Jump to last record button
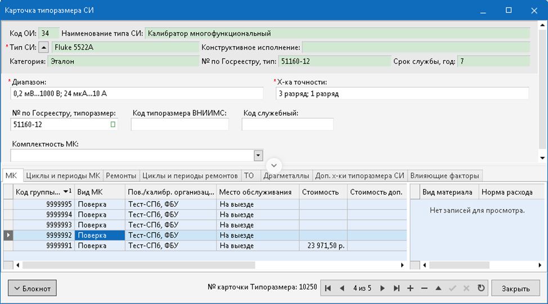The image size is (548, 304). pos(396,288)
